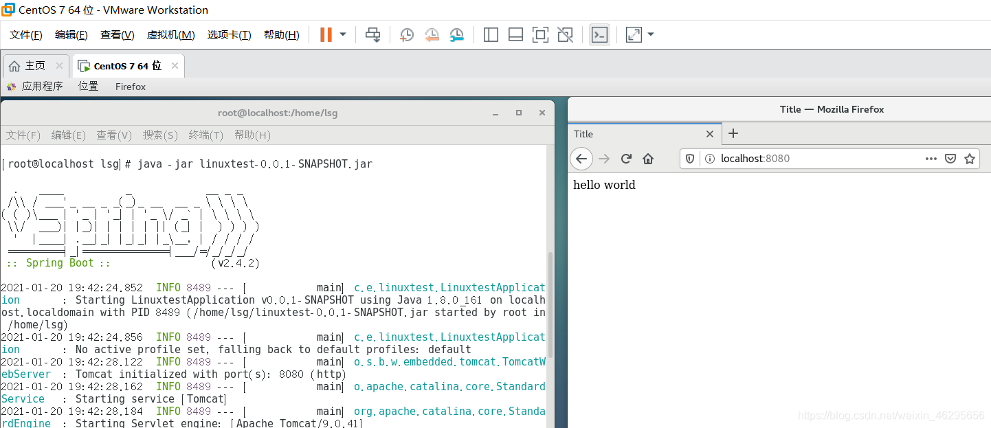Click the revert to snapshot icon
The height and width of the screenshot is (428, 991).
point(432,34)
